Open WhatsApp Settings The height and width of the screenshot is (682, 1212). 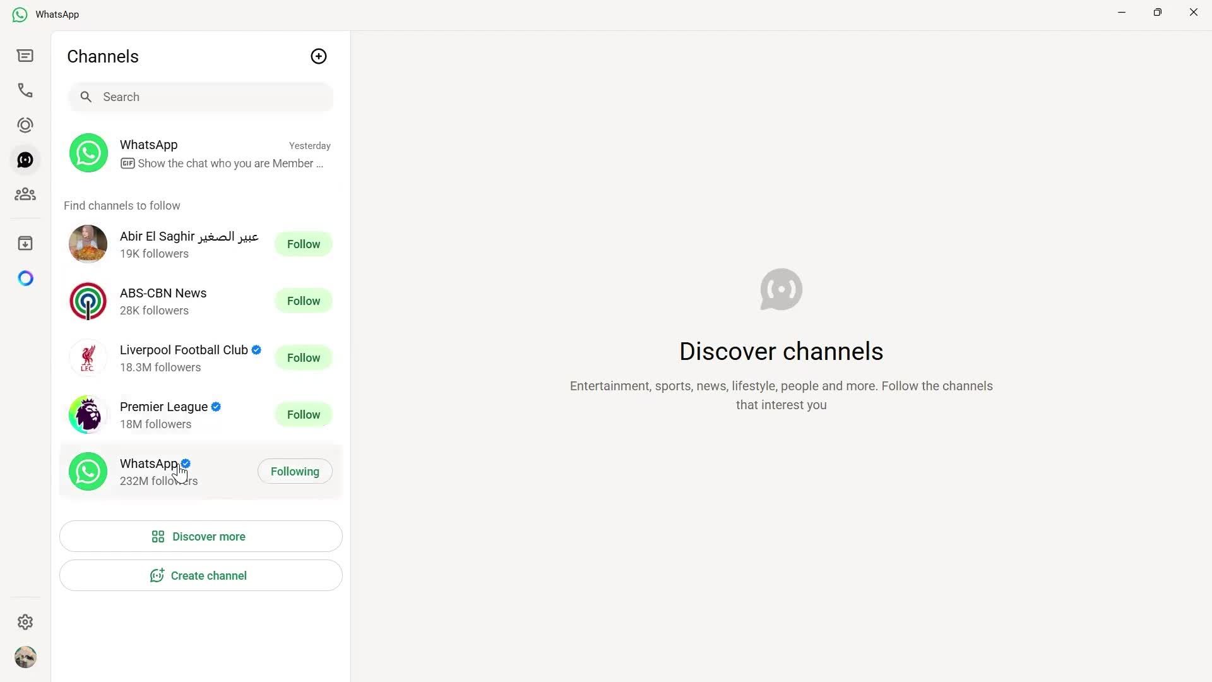tap(25, 622)
